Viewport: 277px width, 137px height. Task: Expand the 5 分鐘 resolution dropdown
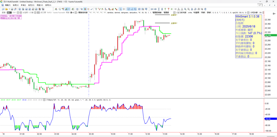(x=35, y=12)
